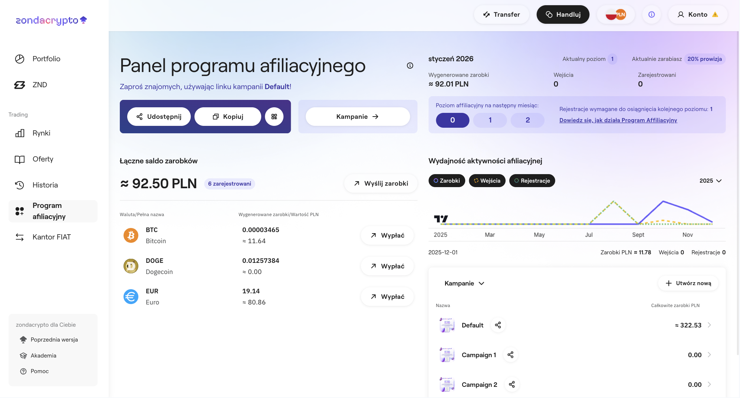Expand the Kampanie dropdown in campaigns panel
Image resolution: width=740 pixels, height=398 pixels.
pos(464,283)
